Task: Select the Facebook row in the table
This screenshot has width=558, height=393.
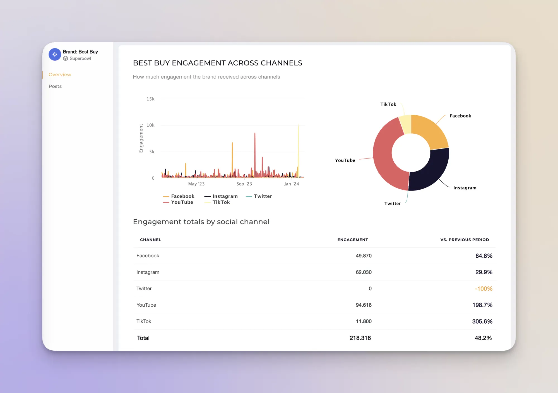Action: point(315,256)
